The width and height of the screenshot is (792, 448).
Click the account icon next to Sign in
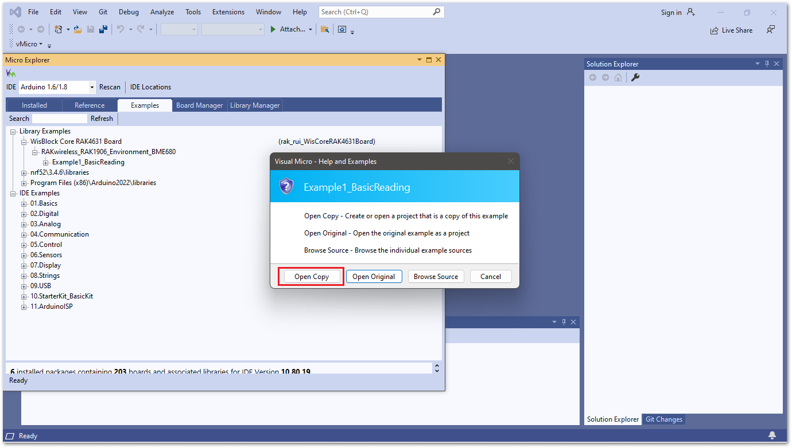[x=691, y=12]
